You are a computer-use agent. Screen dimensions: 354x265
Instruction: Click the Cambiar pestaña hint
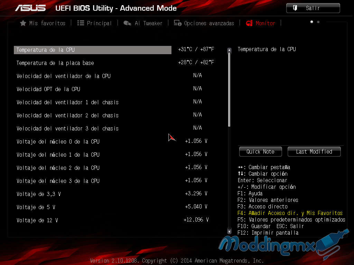(x=264, y=167)
